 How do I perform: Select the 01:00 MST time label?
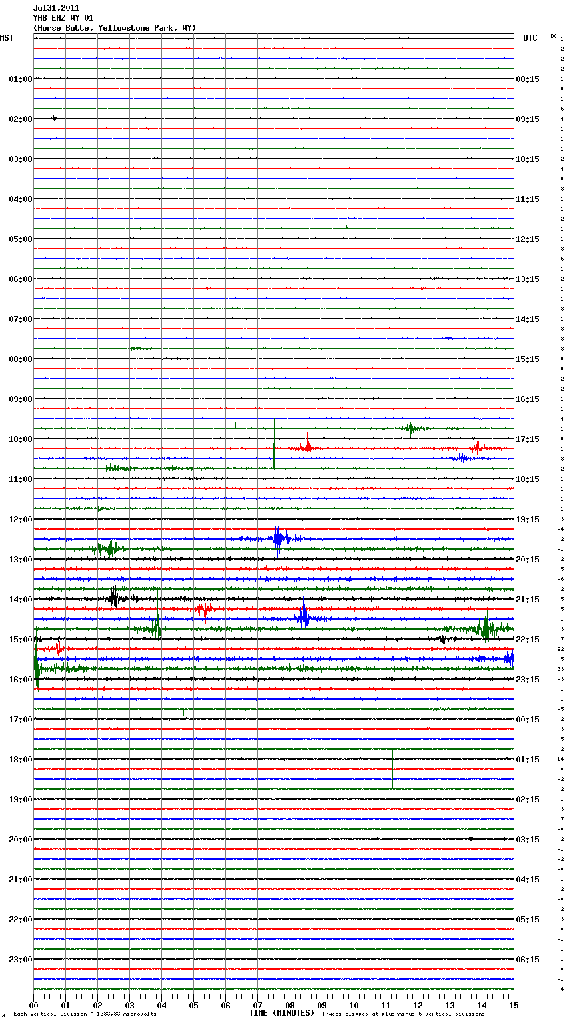point(20,79)
